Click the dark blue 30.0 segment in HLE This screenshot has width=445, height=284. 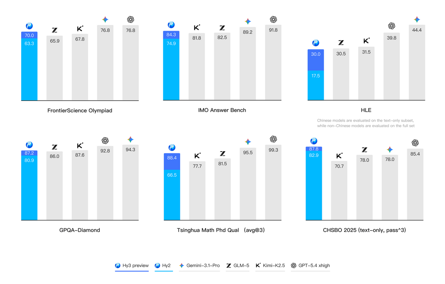(x=316, y=59)
